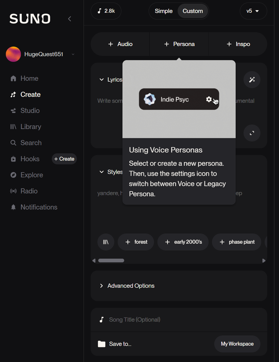Click the magic wand lyrics generator icon
The width and height of the screenshot is (279, 362).
(252, 80)
